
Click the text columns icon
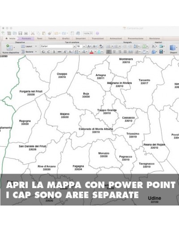[x=144, y=46]
